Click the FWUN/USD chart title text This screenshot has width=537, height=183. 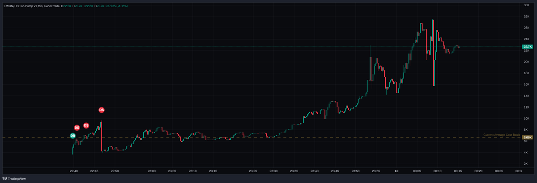[x=31, y=6]
